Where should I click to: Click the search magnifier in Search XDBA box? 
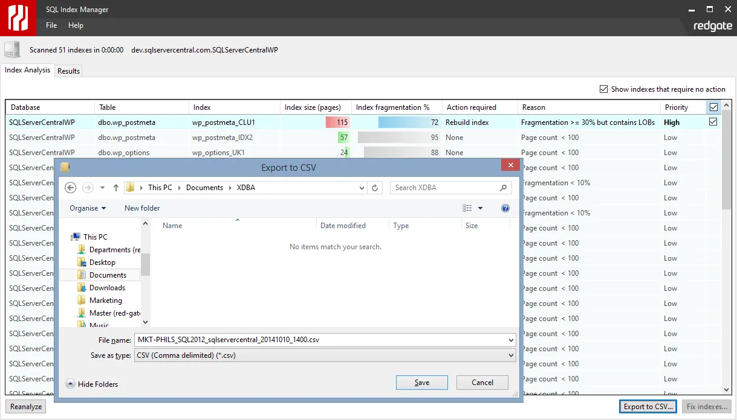click(503, 188)
